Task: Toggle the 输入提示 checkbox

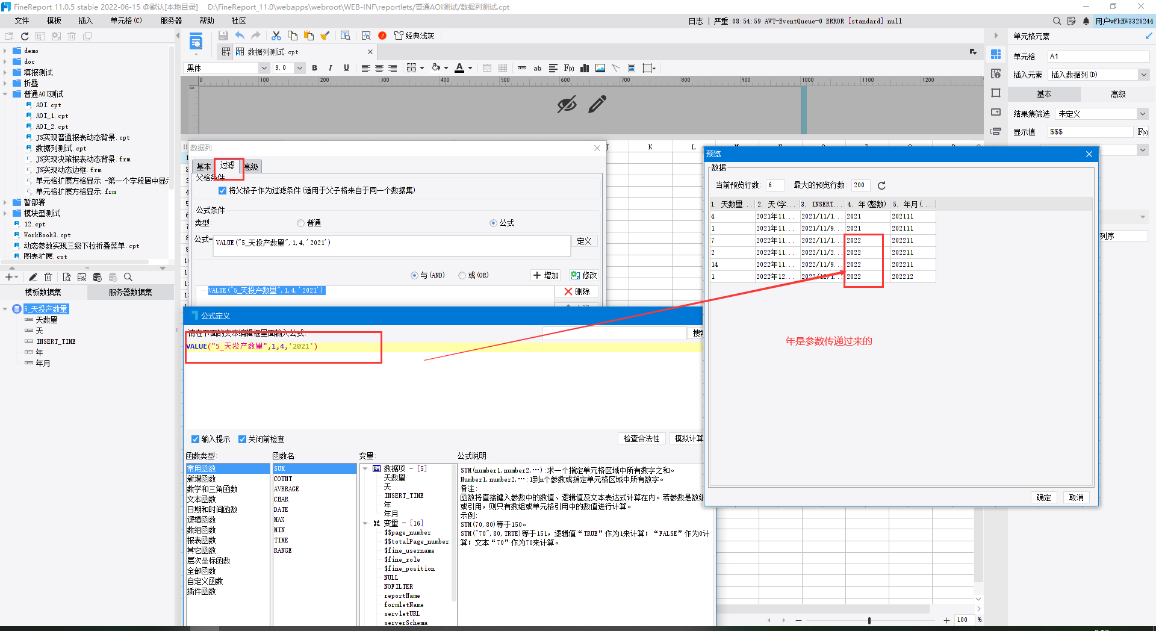Action: [x=195, y=439]
